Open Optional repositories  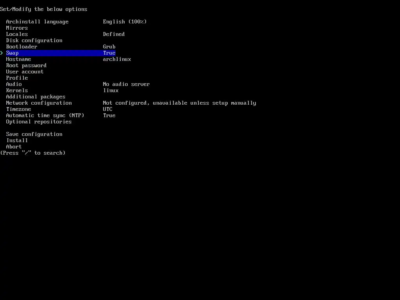pos(39,122)
